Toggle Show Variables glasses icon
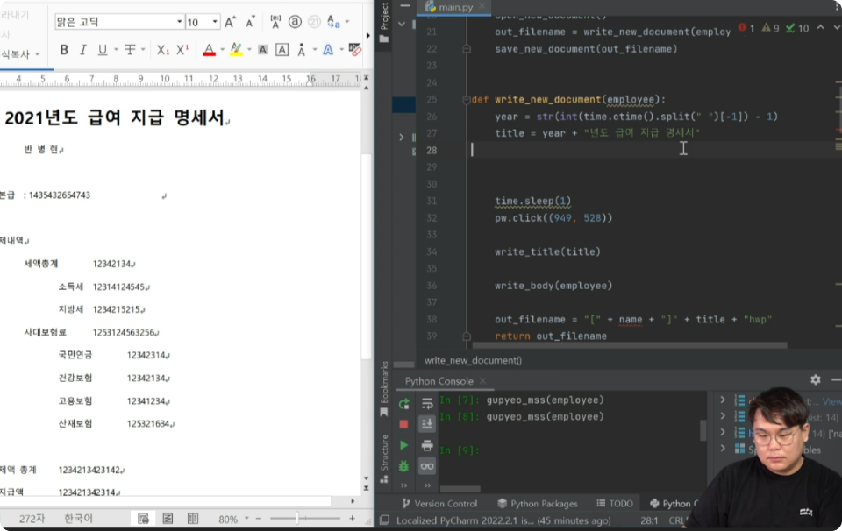The image size is (842, 531). tap(427, 466)
